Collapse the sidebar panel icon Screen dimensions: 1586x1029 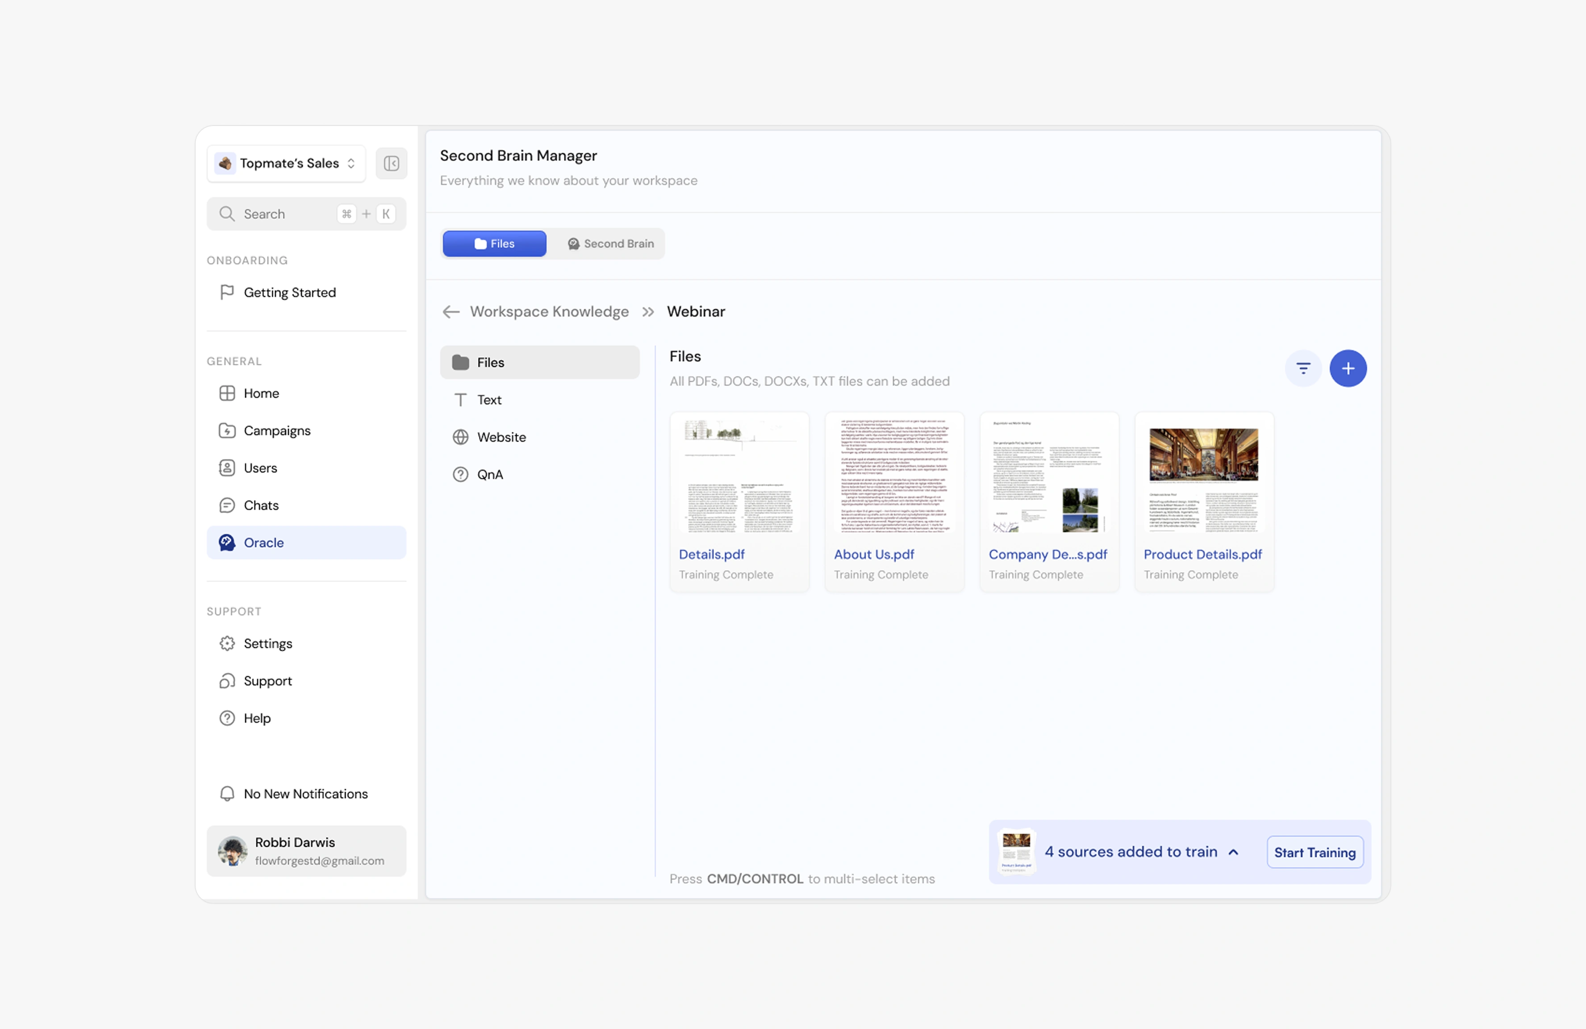[x=391, y=163]
